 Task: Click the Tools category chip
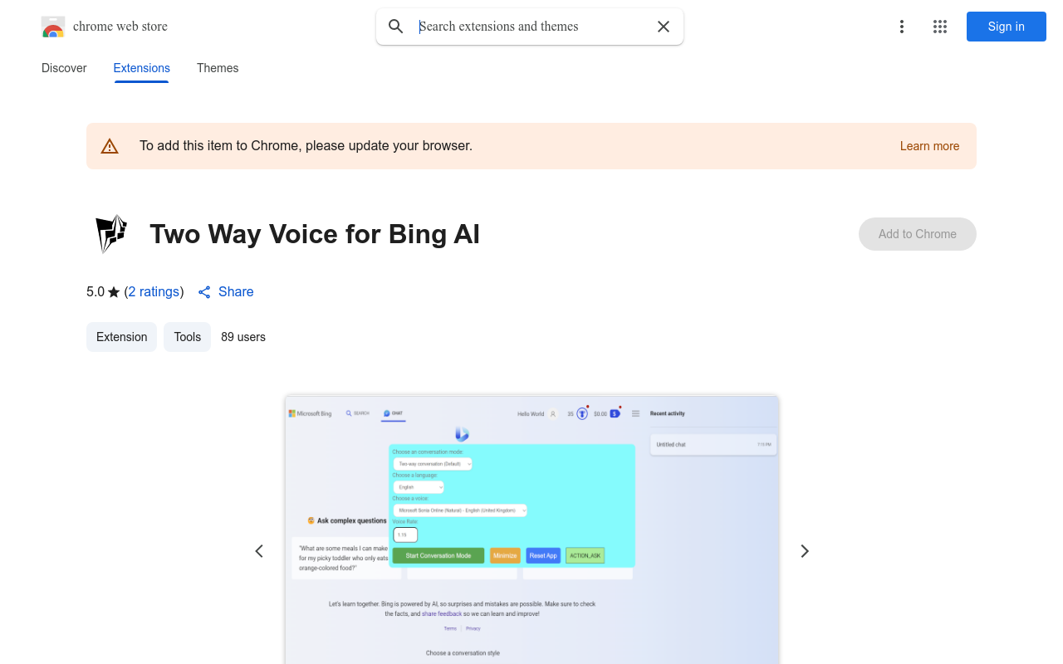click(188, 337)
